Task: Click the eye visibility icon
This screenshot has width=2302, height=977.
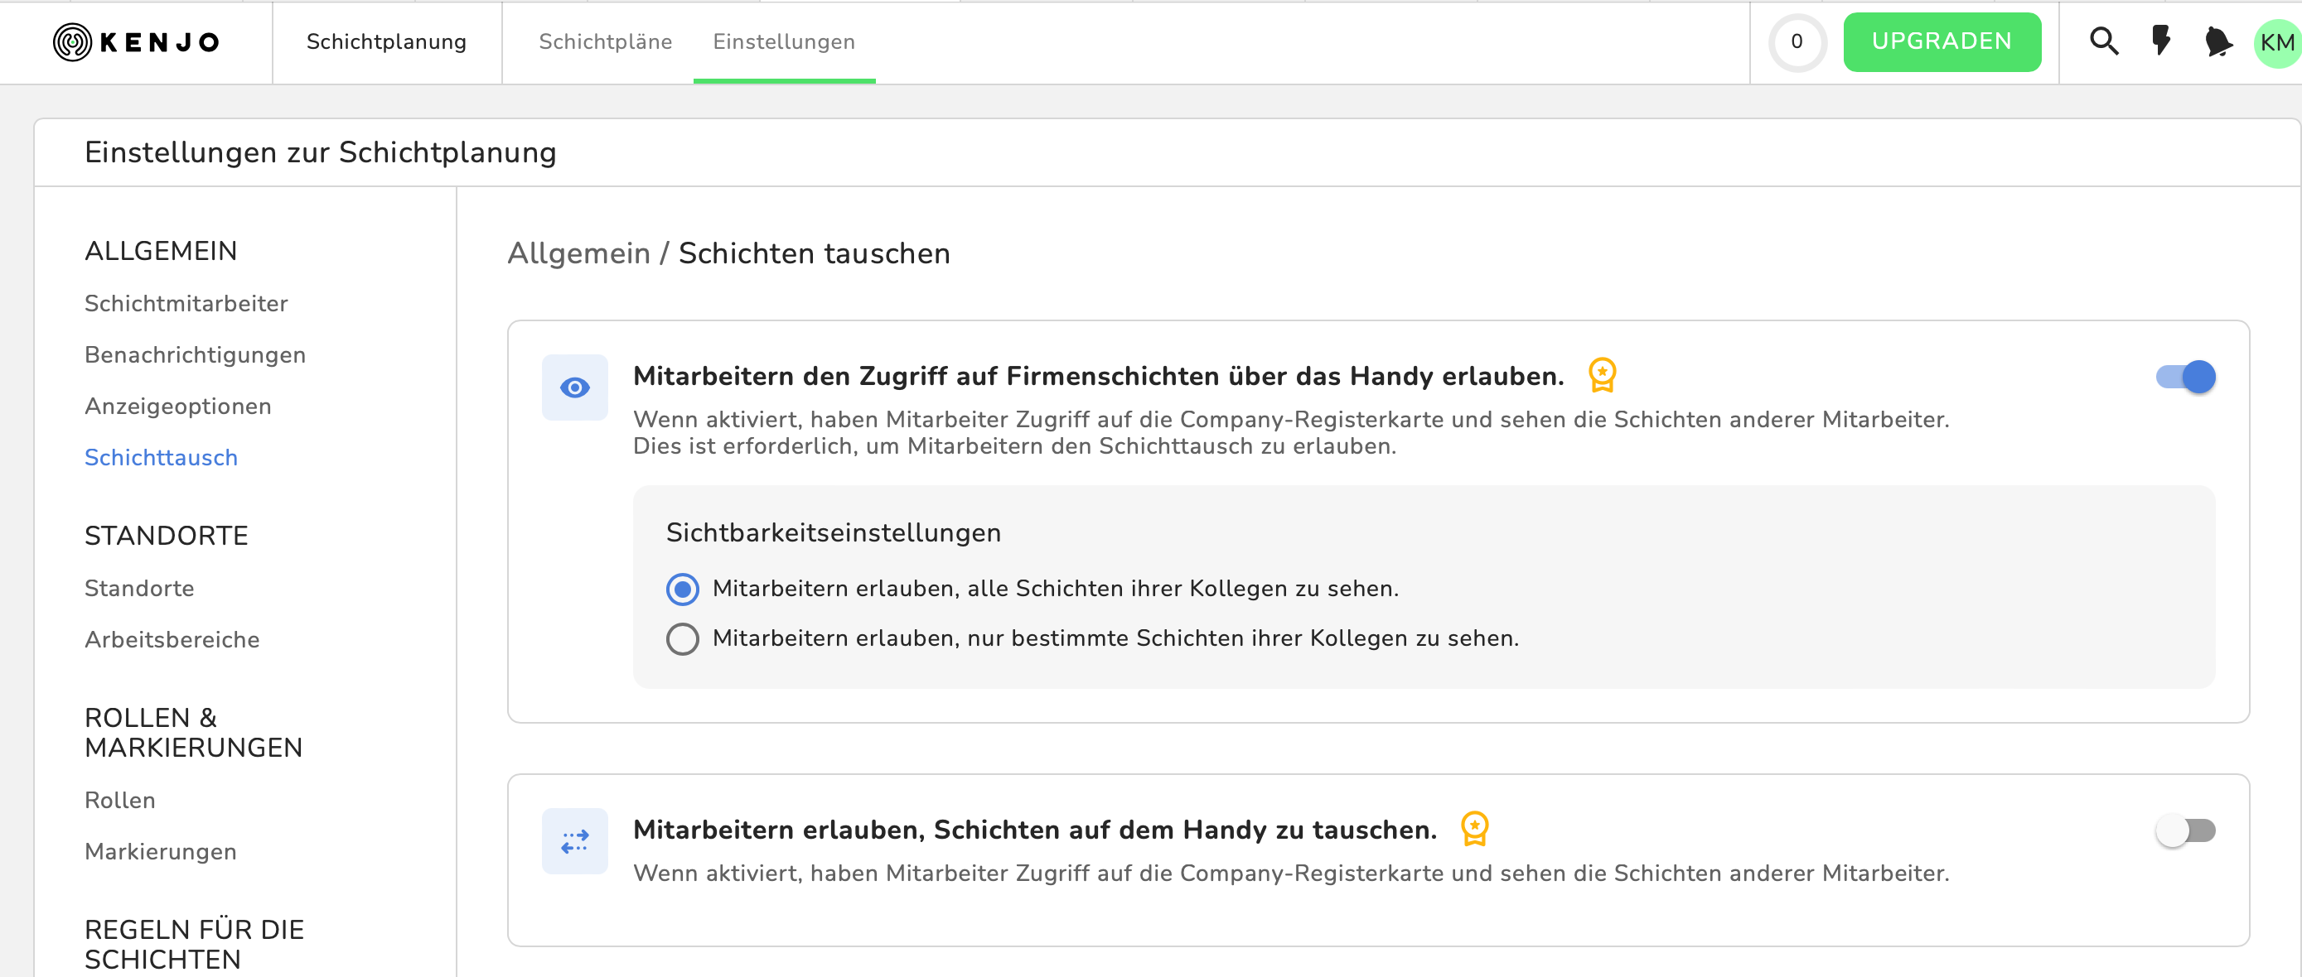Action: 574,387
